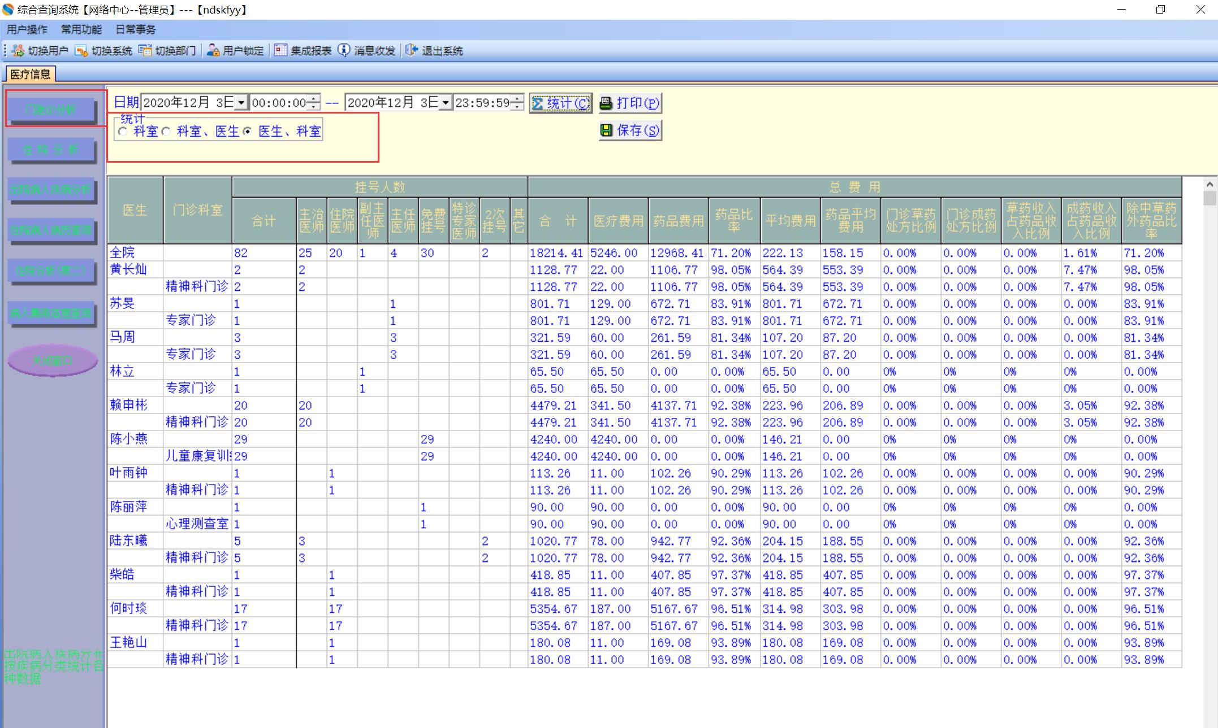Select the 医生、科室 radio option

coord(248,132)
